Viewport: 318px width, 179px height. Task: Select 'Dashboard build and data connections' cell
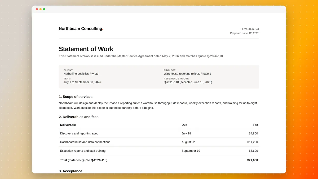(85, 142)
